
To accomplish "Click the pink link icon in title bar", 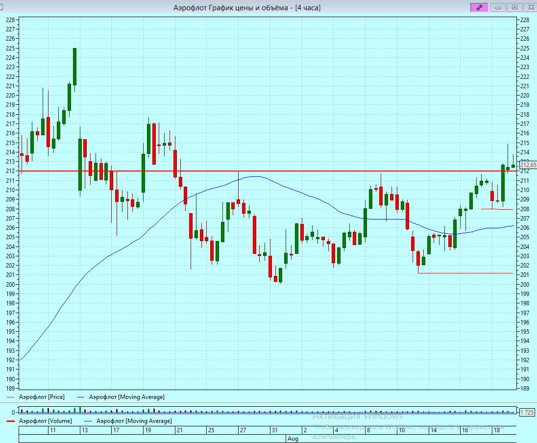I will (x=479, y=7).
